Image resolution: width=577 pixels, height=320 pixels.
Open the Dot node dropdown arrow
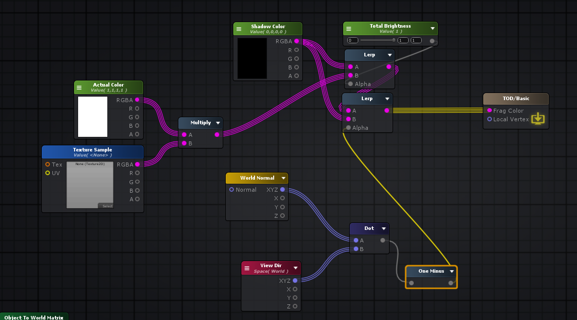[x=383, y=228]
